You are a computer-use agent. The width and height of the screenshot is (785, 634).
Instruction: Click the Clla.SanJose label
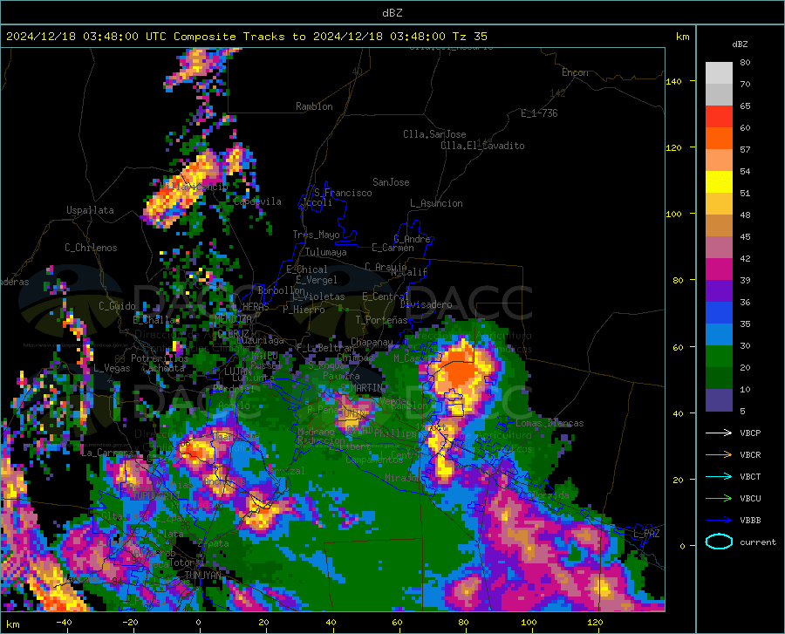click(x=434, y=134)
